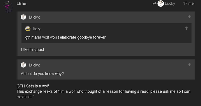This screenshot has width=201, height=106.
Task: Click Lucky's avatar in the second quote
Action: click(x=23, y=65)
